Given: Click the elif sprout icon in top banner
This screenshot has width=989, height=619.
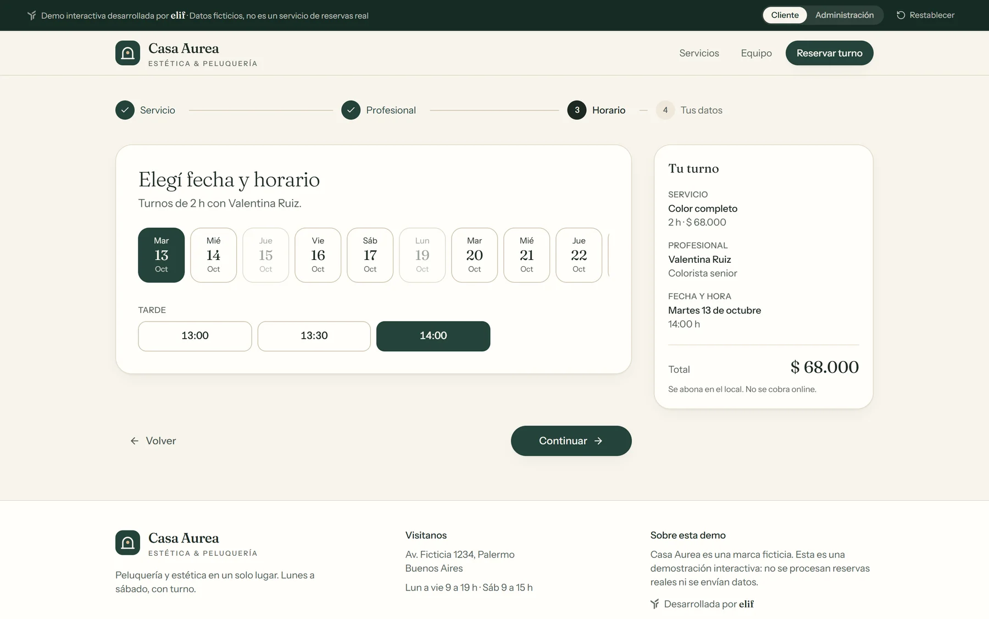Looking at the screenshot, I should tap(32, 15).
